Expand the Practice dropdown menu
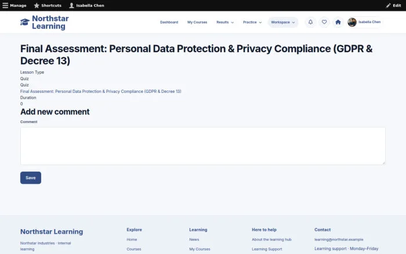406x254 pixels. (x=252, y=22)
